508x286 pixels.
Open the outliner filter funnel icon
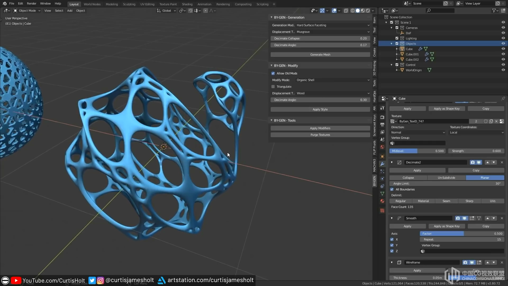coord(494,11)
